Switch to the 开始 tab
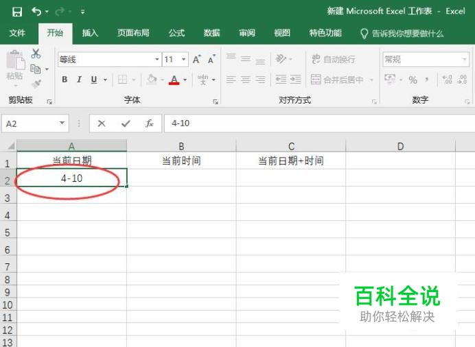Image resolution: width=475 pixels, height=347 pixels. pyautogui.click(x=55, y=33)
